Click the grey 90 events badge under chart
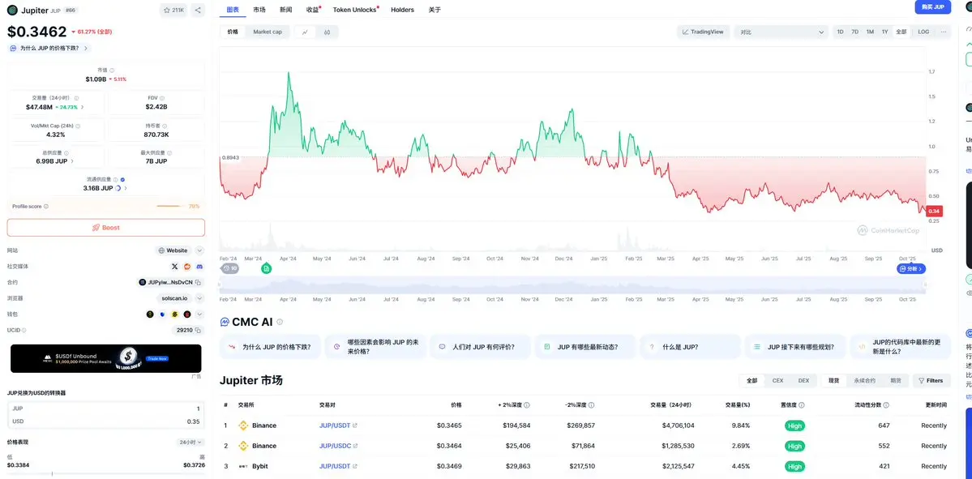Viewport: 972px width, 479px height. (x=230, y=268)
